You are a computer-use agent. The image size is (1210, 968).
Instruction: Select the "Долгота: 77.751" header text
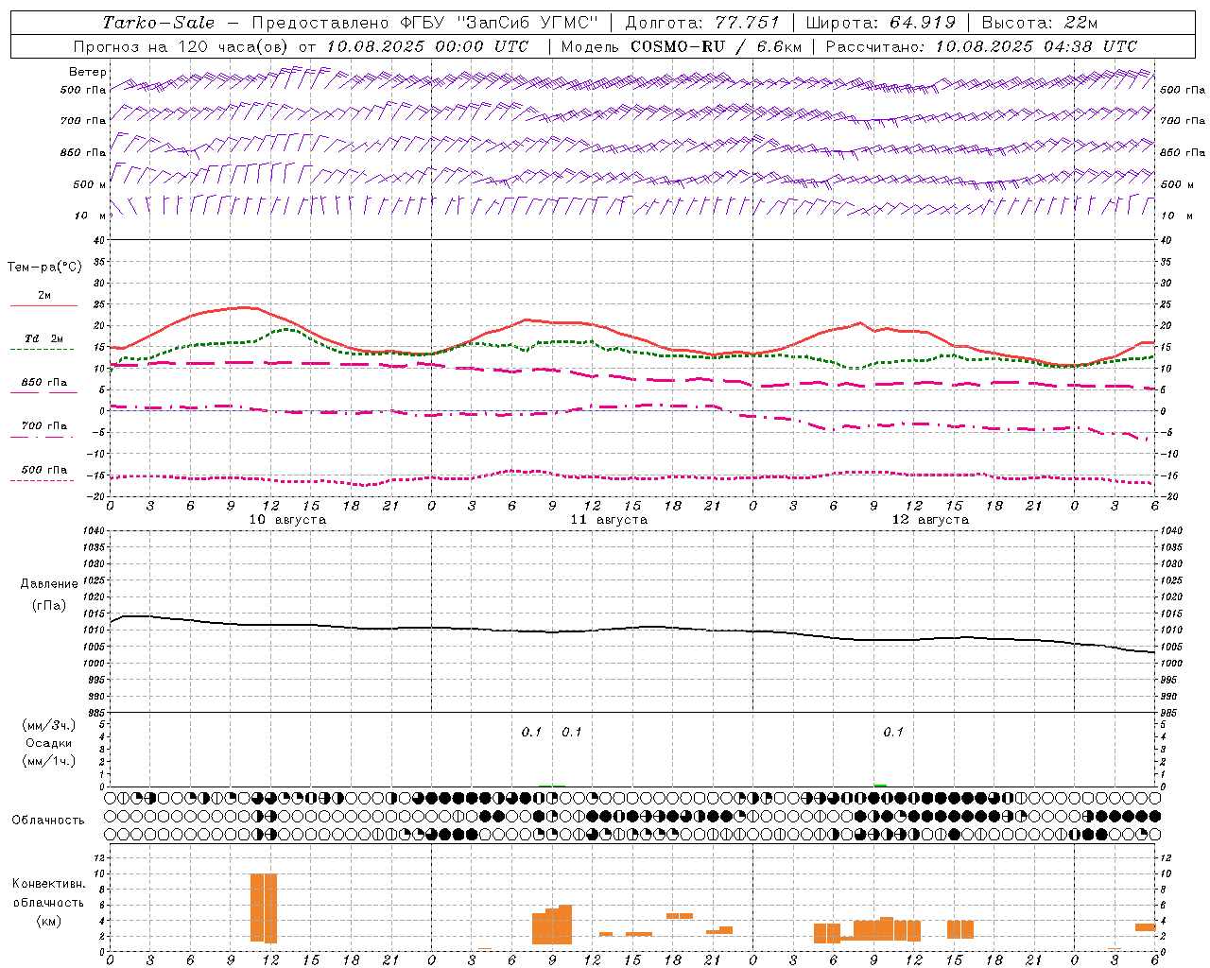(702, 23)
